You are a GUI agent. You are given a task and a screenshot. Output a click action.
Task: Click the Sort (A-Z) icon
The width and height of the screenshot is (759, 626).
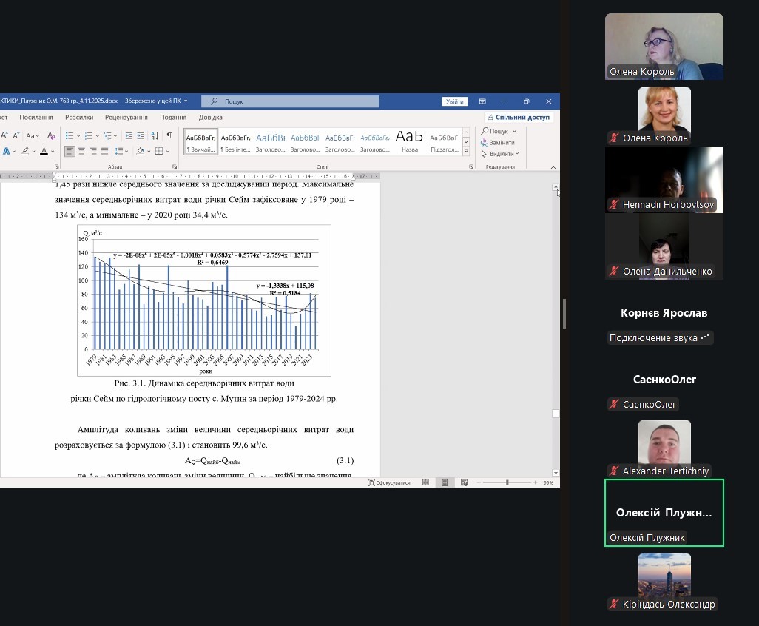tap(155, 135)
